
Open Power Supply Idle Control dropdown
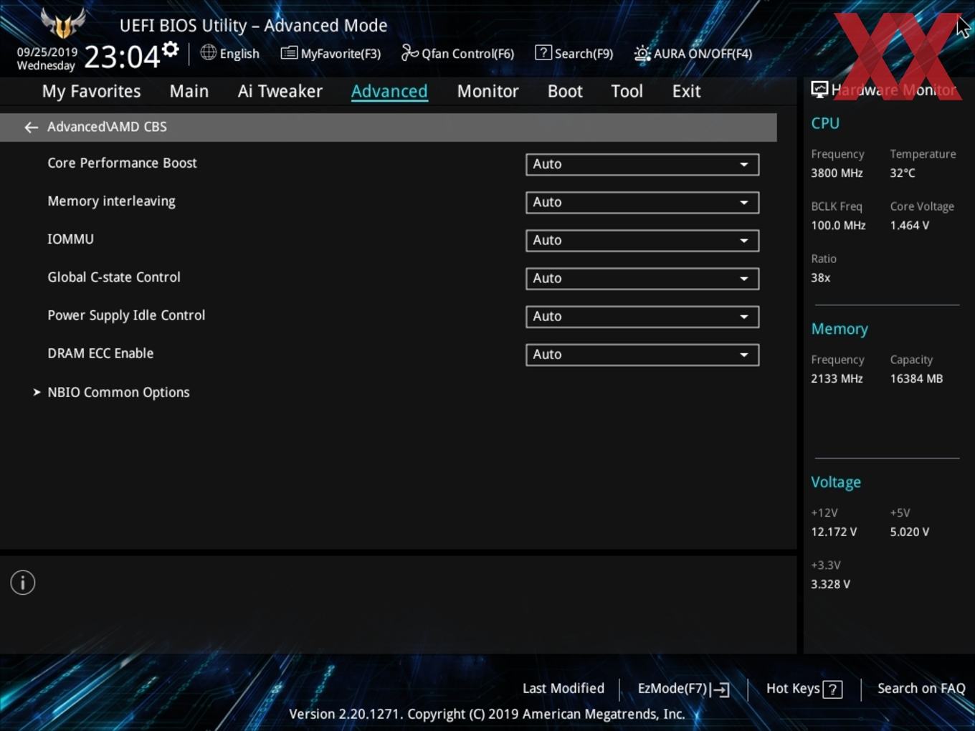coord(642,316)
